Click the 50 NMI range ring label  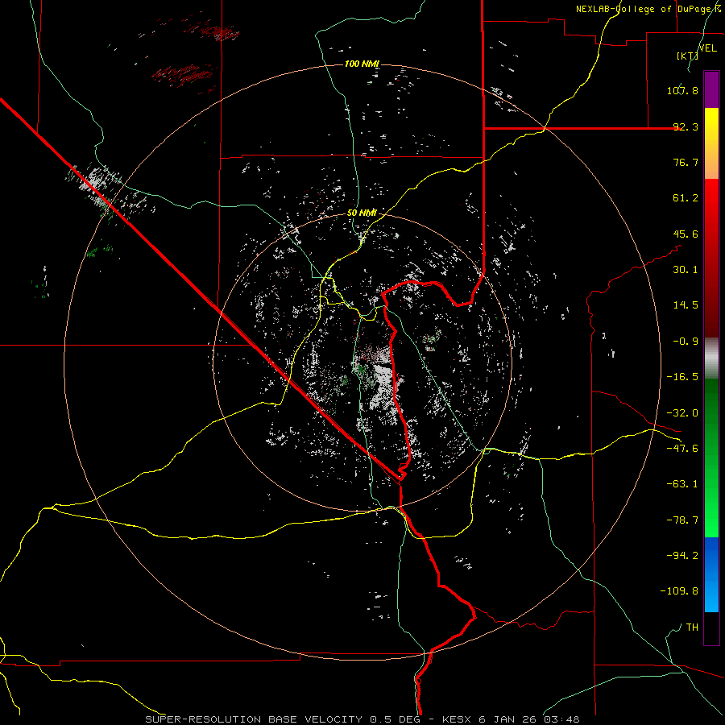tap(362, 213)
